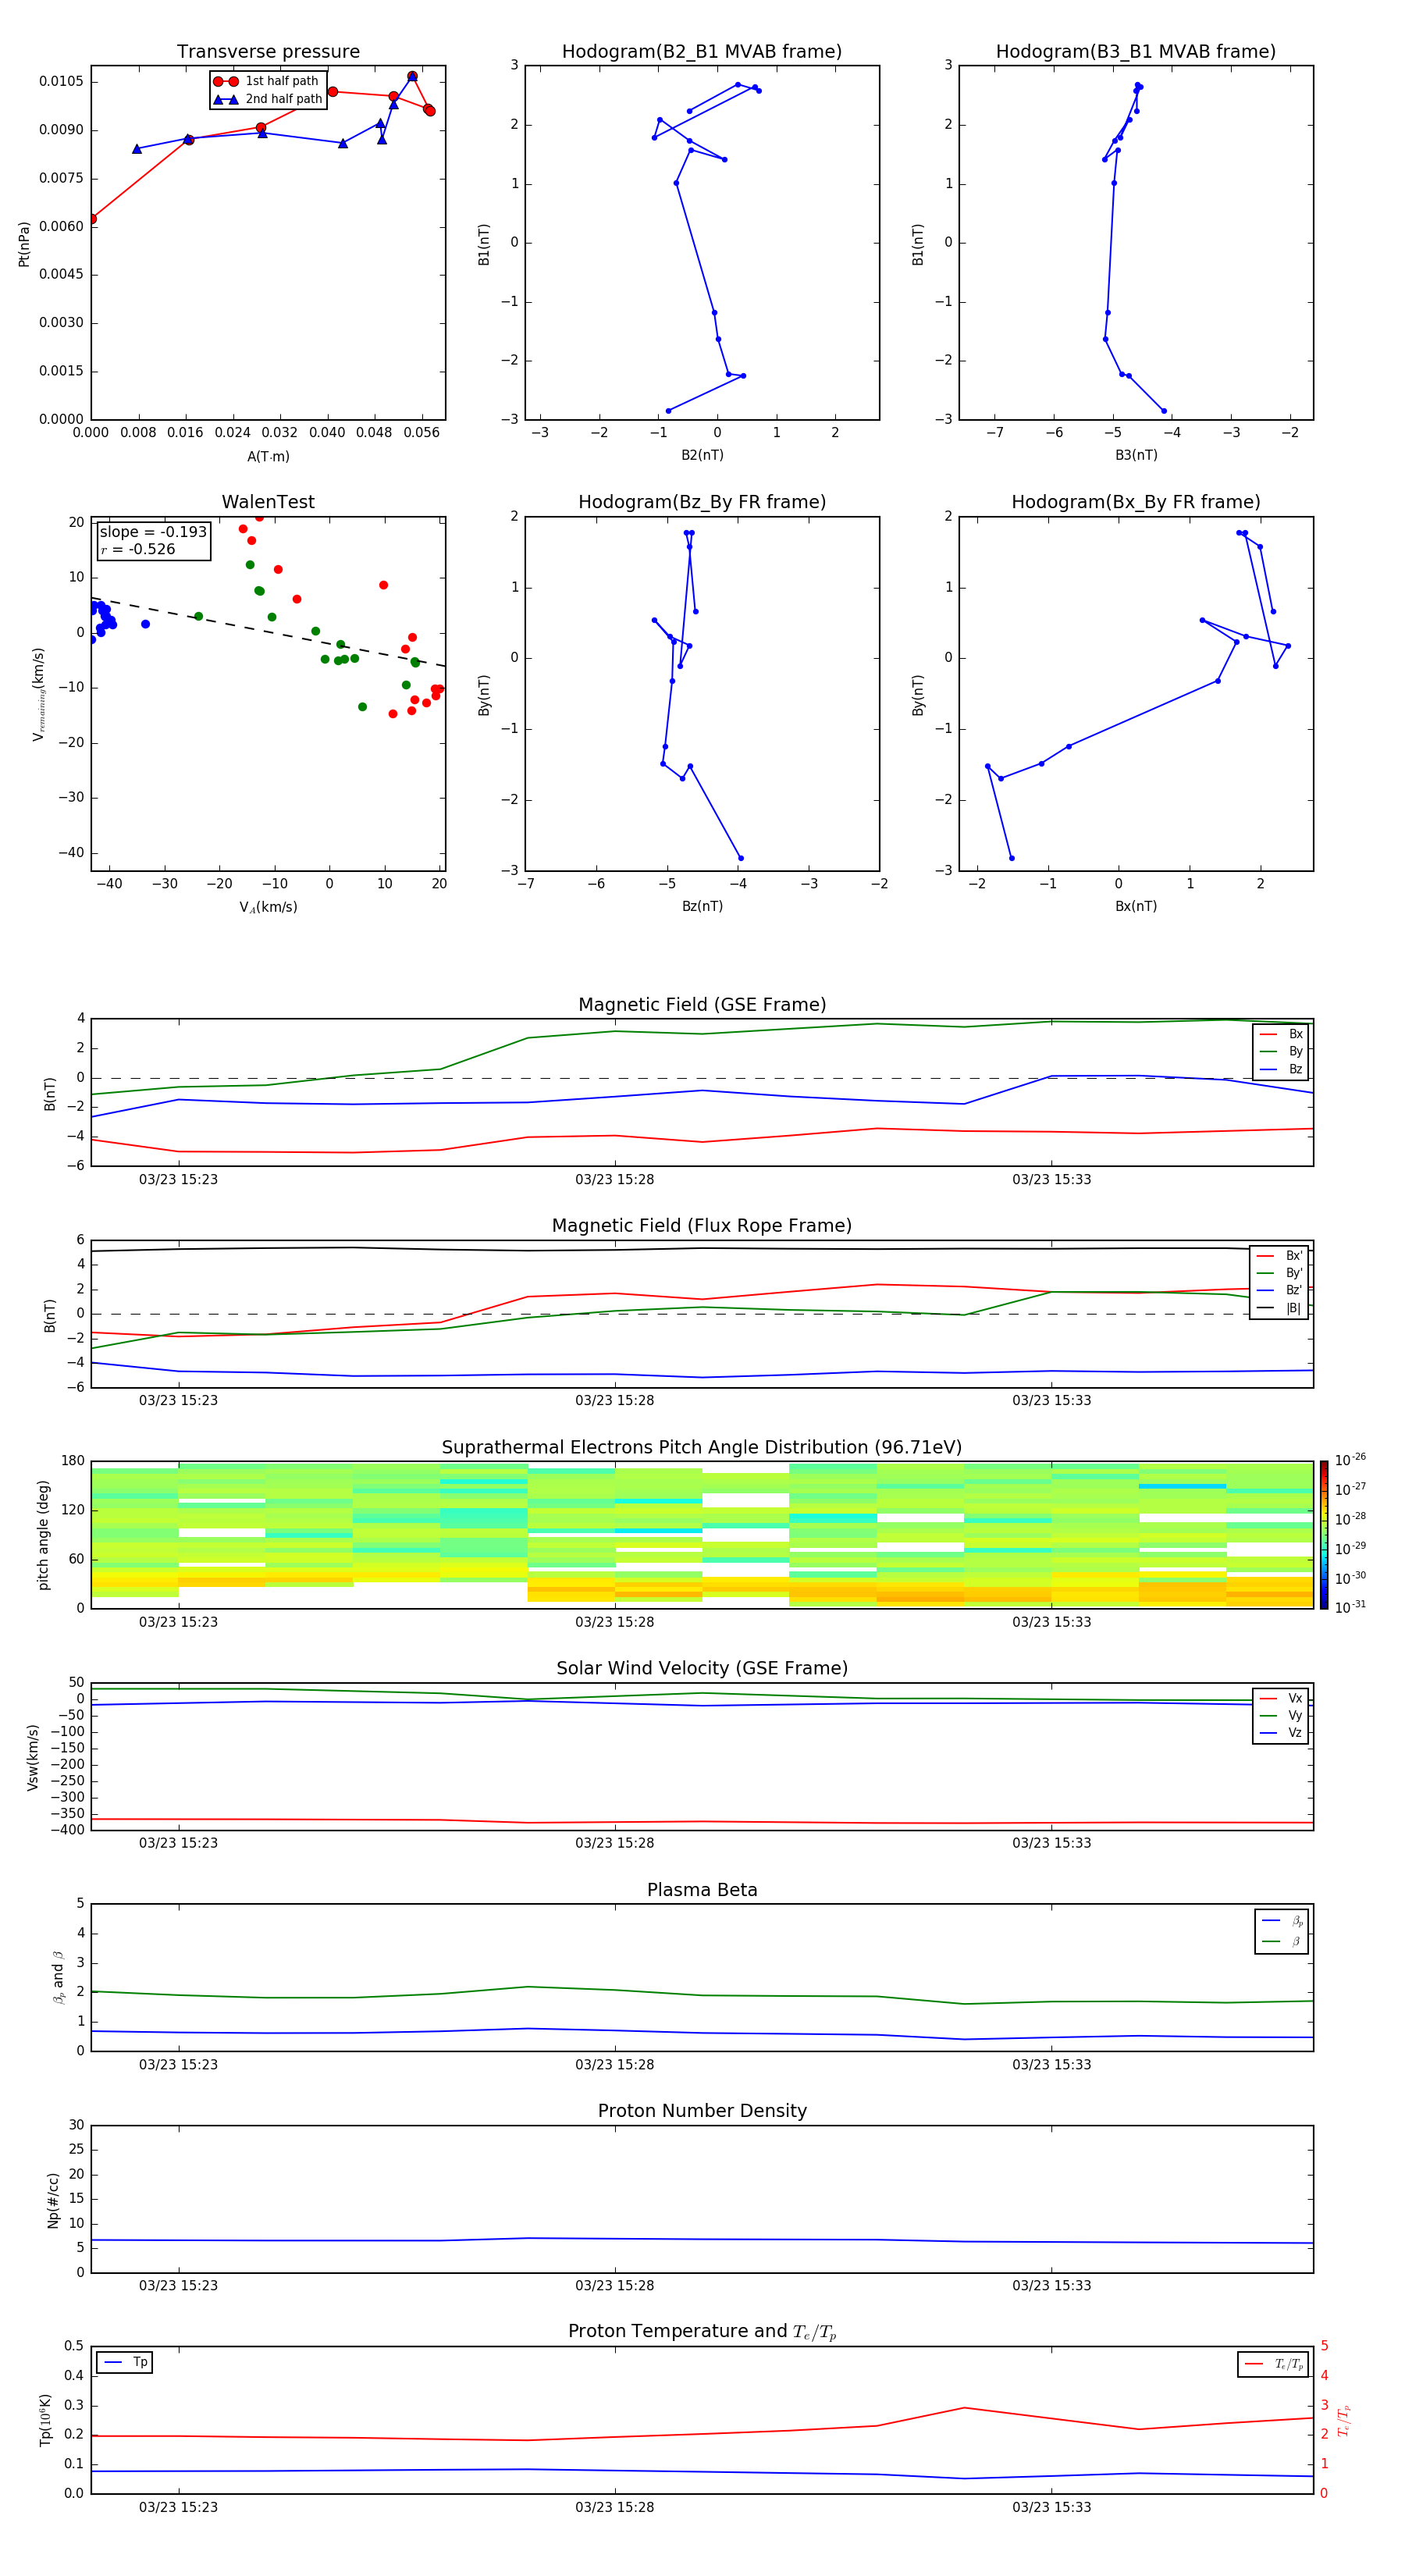Click the |B| legend entry in Flux Rope panel
Screen dimensions: 1405x2576
pyautogui.click(x=1279, y=1308)
